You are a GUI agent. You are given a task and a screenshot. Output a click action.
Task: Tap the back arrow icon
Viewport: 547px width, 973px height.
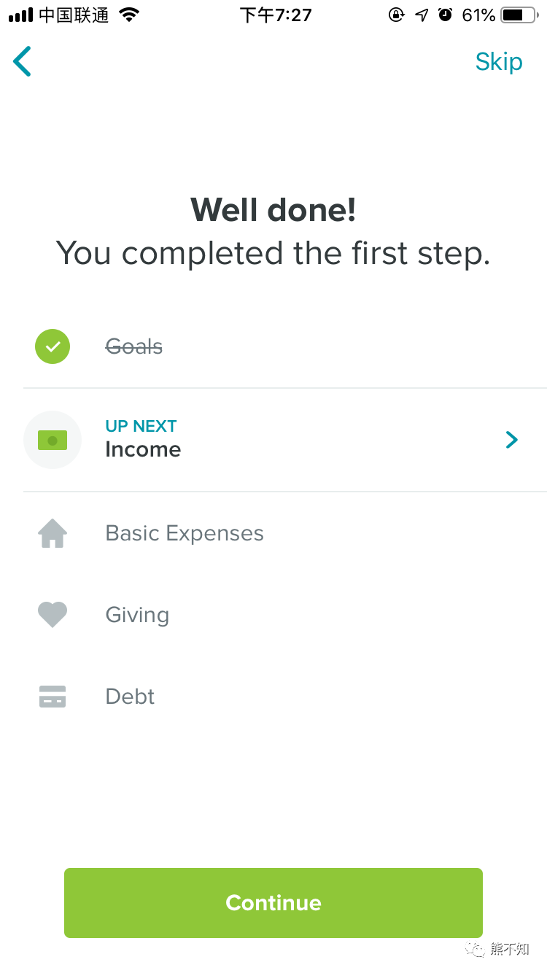point(23,62)
